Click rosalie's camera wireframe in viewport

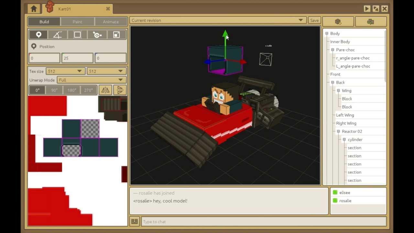(x=266, y=59)
